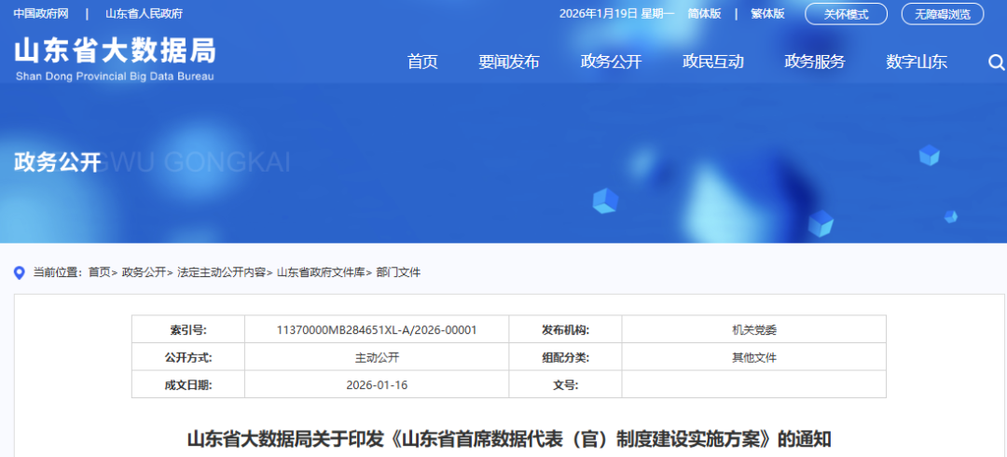Click the Shandong Big Data Bureau logo
The width and height of the screenshot is (1007, 457).
point(115,58)
